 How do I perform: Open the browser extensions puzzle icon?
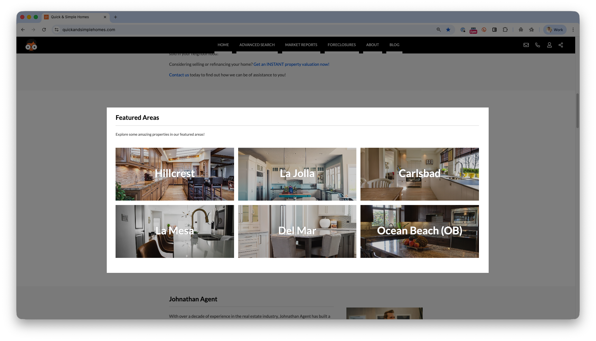pos(505,30)
